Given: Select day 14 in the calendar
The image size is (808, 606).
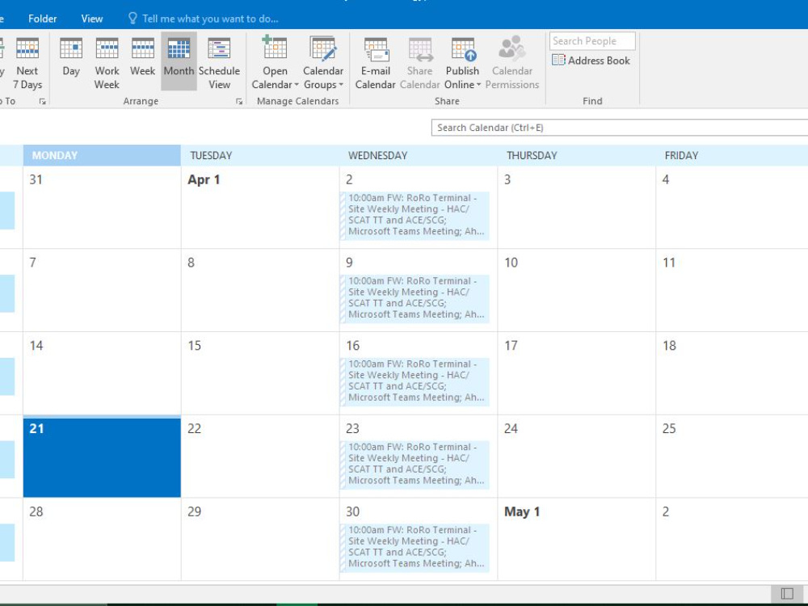Looking at the screenshot, I should pos(102,373).
